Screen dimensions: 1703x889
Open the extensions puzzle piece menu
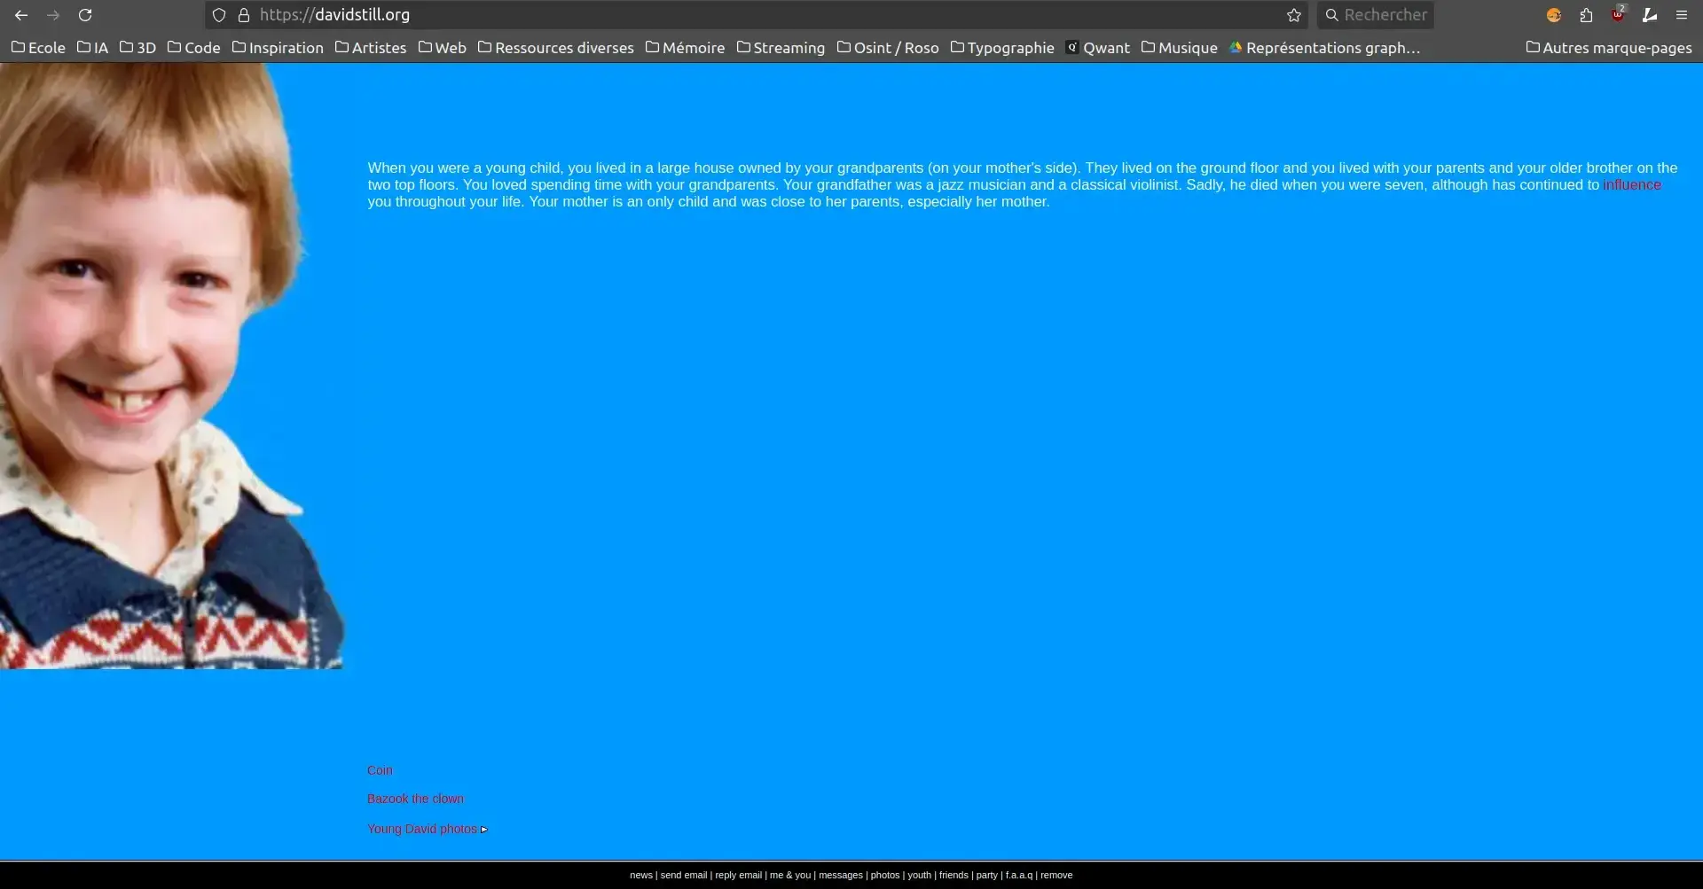point(1586,15)
